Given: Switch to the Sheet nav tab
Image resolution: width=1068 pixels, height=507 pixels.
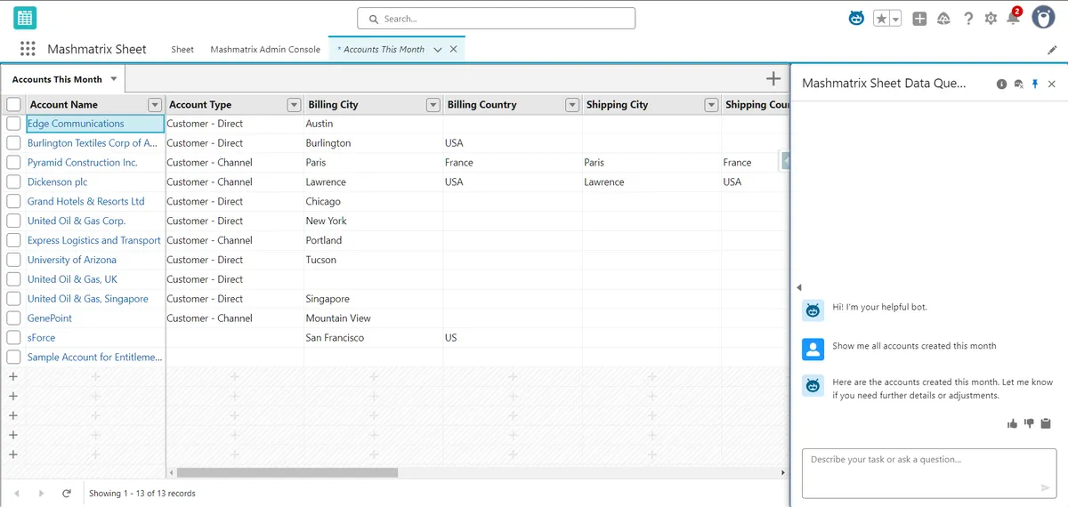Looking at the screenshot, I should coord(182,50).
